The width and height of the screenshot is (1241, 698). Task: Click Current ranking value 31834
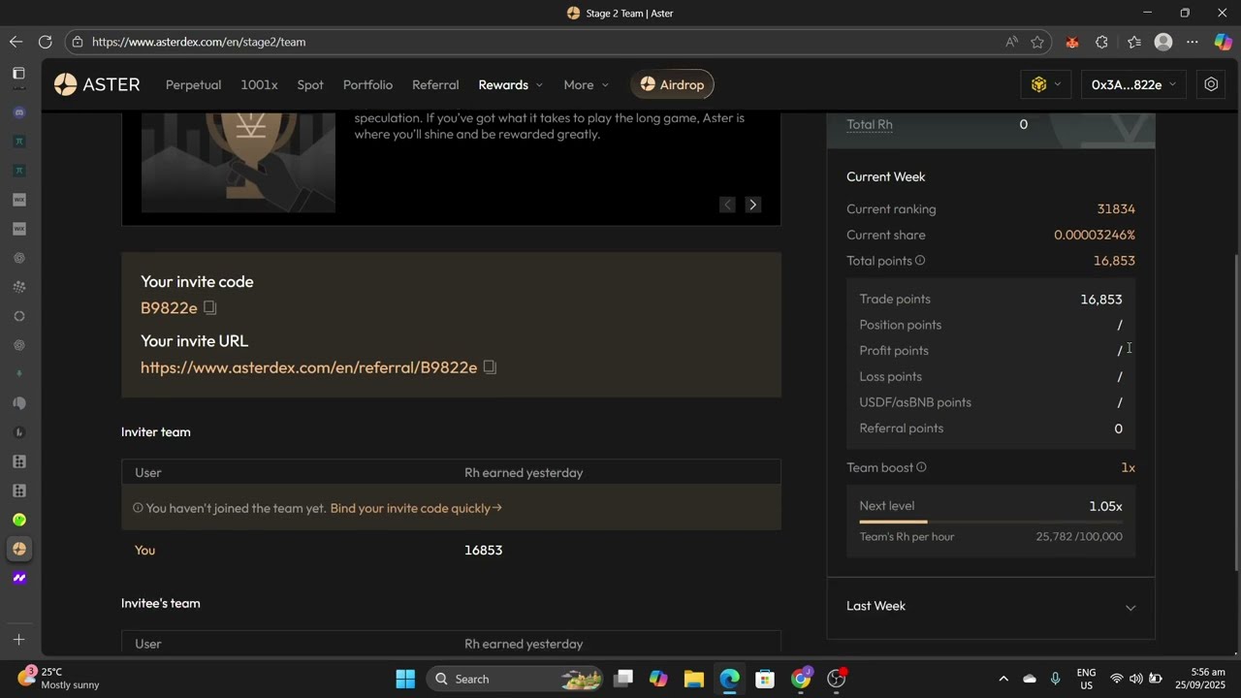1116,208
